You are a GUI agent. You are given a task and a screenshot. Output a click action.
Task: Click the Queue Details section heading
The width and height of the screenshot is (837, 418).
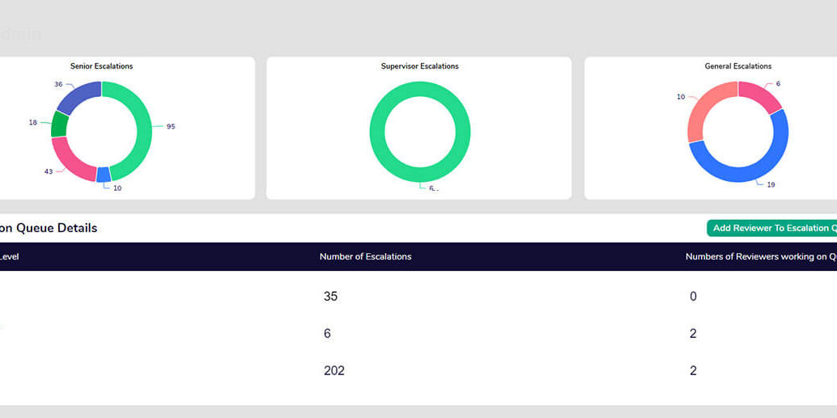[50, 228]
